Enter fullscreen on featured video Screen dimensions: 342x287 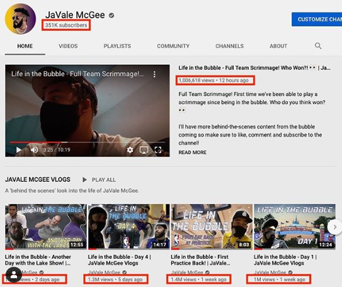click(158, 150)
